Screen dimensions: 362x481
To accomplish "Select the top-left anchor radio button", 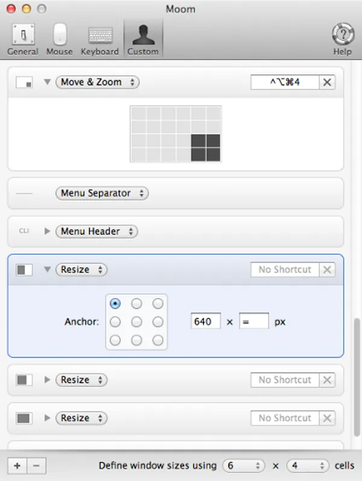I will point(115,304).
